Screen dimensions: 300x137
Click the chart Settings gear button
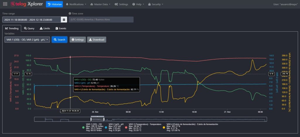(77, 40)
